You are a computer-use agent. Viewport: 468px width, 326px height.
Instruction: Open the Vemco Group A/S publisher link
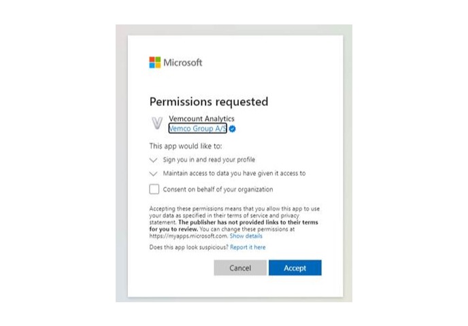[x=198, y=128]
